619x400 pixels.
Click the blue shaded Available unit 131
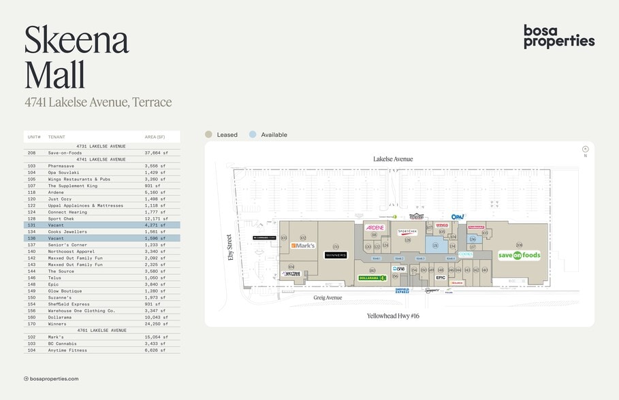(x=435, y=245)
